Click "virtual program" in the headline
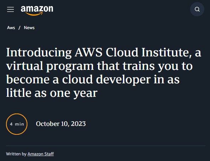Screen dimensions: 210x161 [50, 66]
